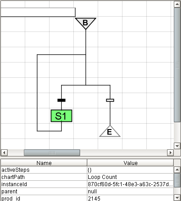Click the chart horizontal scrollbar thumb
The height and width of the screenshot is (201, 181).
point(52,153)
